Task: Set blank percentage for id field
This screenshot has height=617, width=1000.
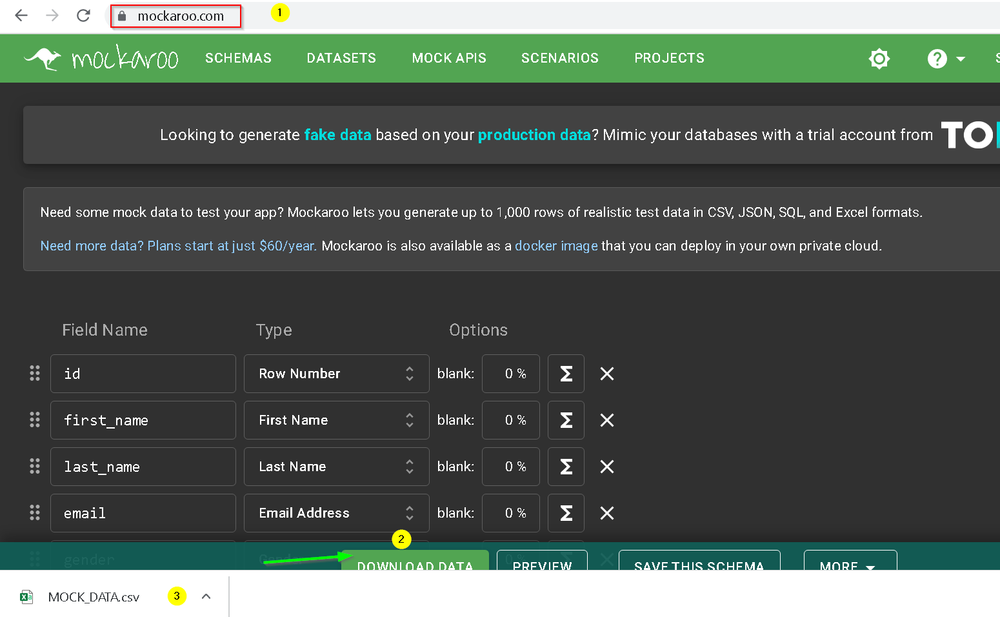Action: click(x=511, y=374)
